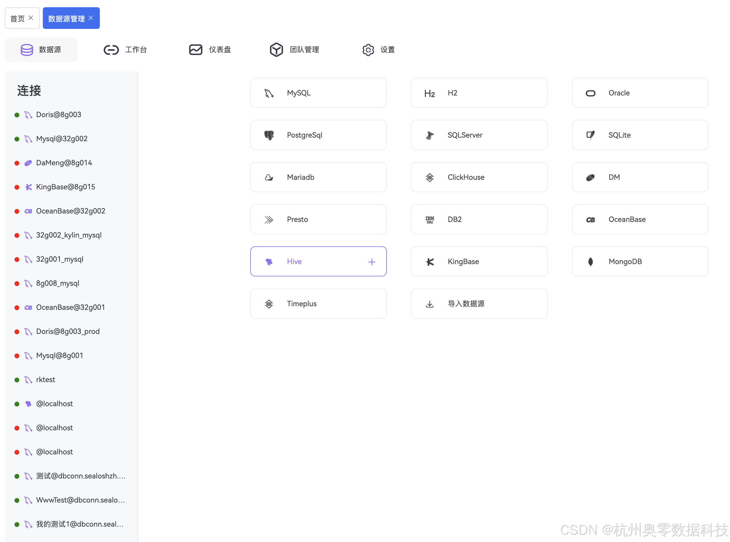Switch to the 数据源管理 tab
The height and width of the screenshot is (542, 730).
click(71, 18)
